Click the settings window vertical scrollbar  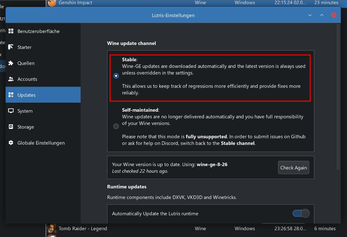(338, 98)
